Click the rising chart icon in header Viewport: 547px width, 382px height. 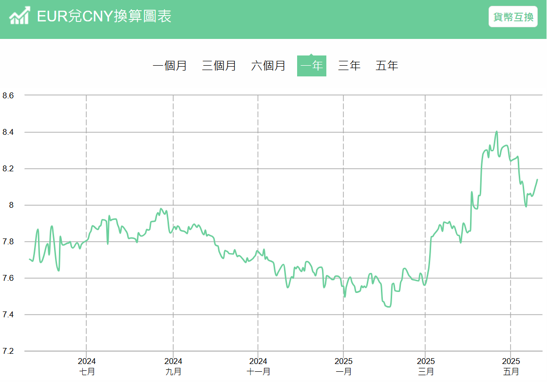coord(19,16)
